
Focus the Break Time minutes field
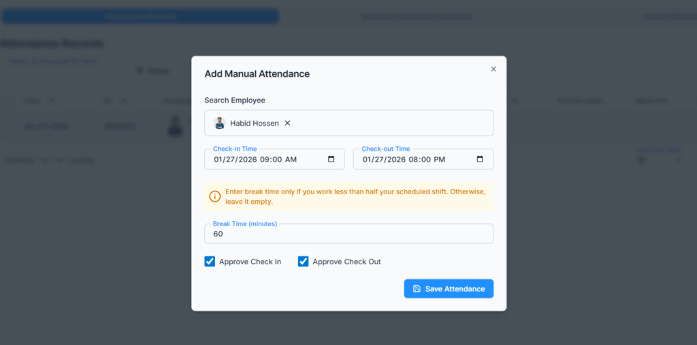click(348, 234)
